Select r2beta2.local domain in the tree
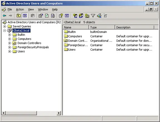 coord(21,30)
